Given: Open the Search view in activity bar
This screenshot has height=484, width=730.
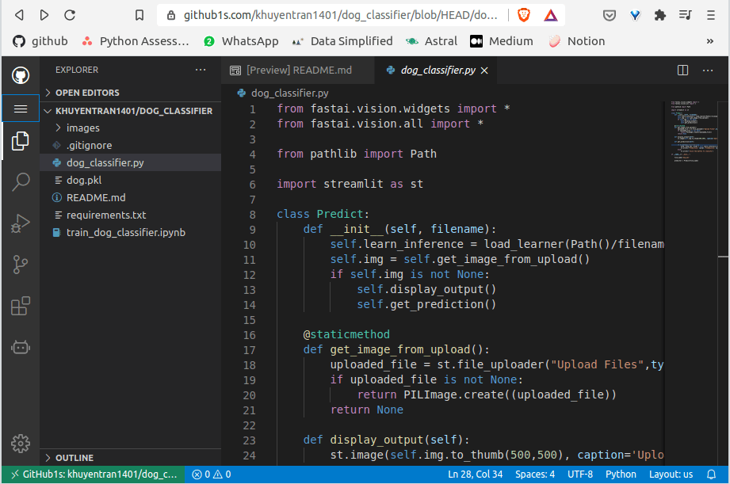Looking at the screenshot, I should pyautogui.click(x=21, y=182).
